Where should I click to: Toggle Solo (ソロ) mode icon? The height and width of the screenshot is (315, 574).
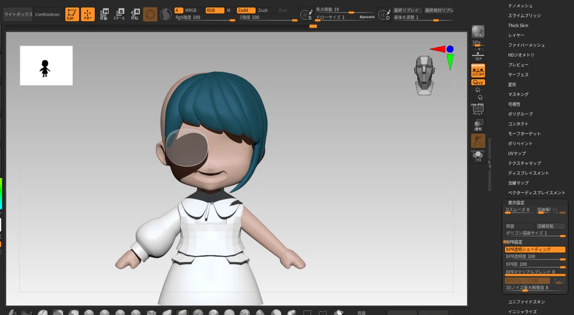coord(478,156)
